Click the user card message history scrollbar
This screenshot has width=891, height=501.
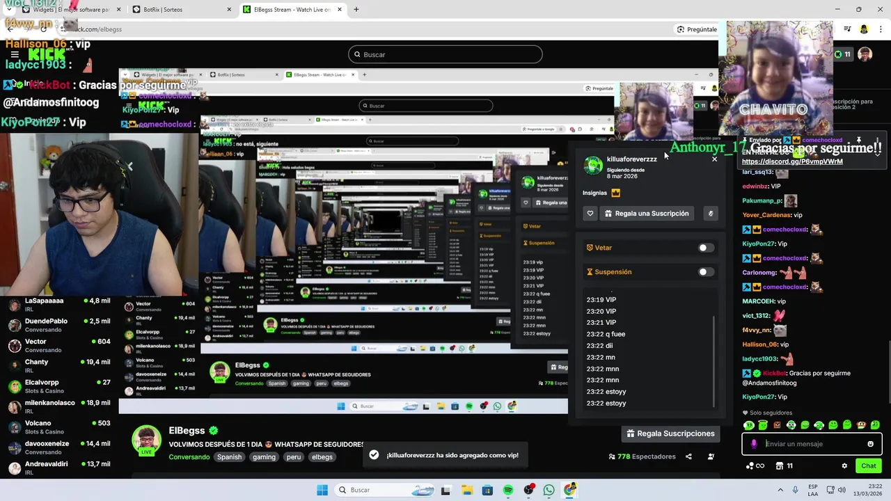tap(714, 360)
